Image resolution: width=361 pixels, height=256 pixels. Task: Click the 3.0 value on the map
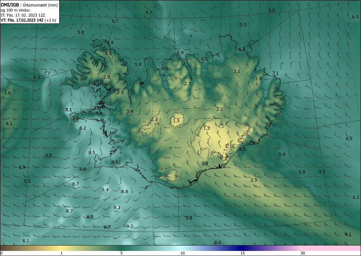[120, 92]
